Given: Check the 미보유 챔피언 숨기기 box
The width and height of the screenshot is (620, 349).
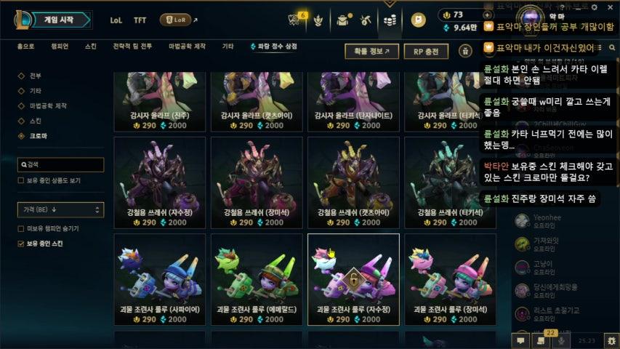Looking at the screenshot, I should (21, 229).
